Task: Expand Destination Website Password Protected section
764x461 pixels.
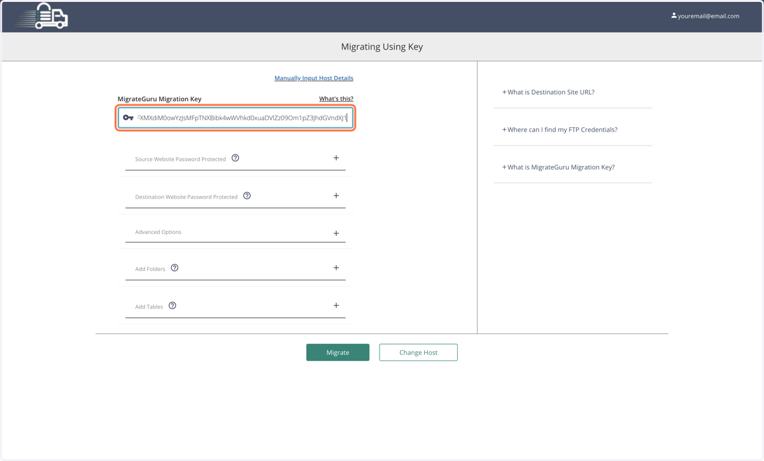Action: 336,196
